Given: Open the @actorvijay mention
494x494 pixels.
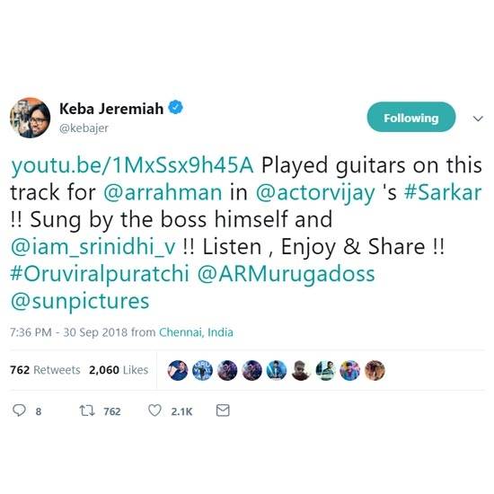Looking at the screenshot, I should [x=315, y=192].
